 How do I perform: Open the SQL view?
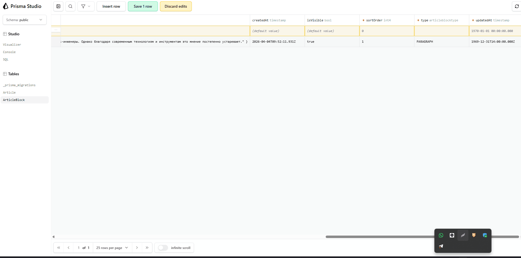tap(5, 59)
